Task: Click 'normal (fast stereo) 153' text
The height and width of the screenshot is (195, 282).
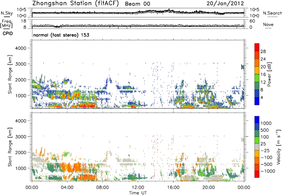Action: tap(61, 35)
